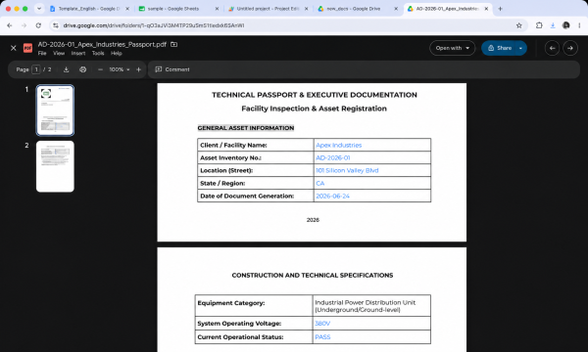The height and width of the screenshot is (352, 588).
Task: View site information icon in address bar
Action: [x=56, y=25]
